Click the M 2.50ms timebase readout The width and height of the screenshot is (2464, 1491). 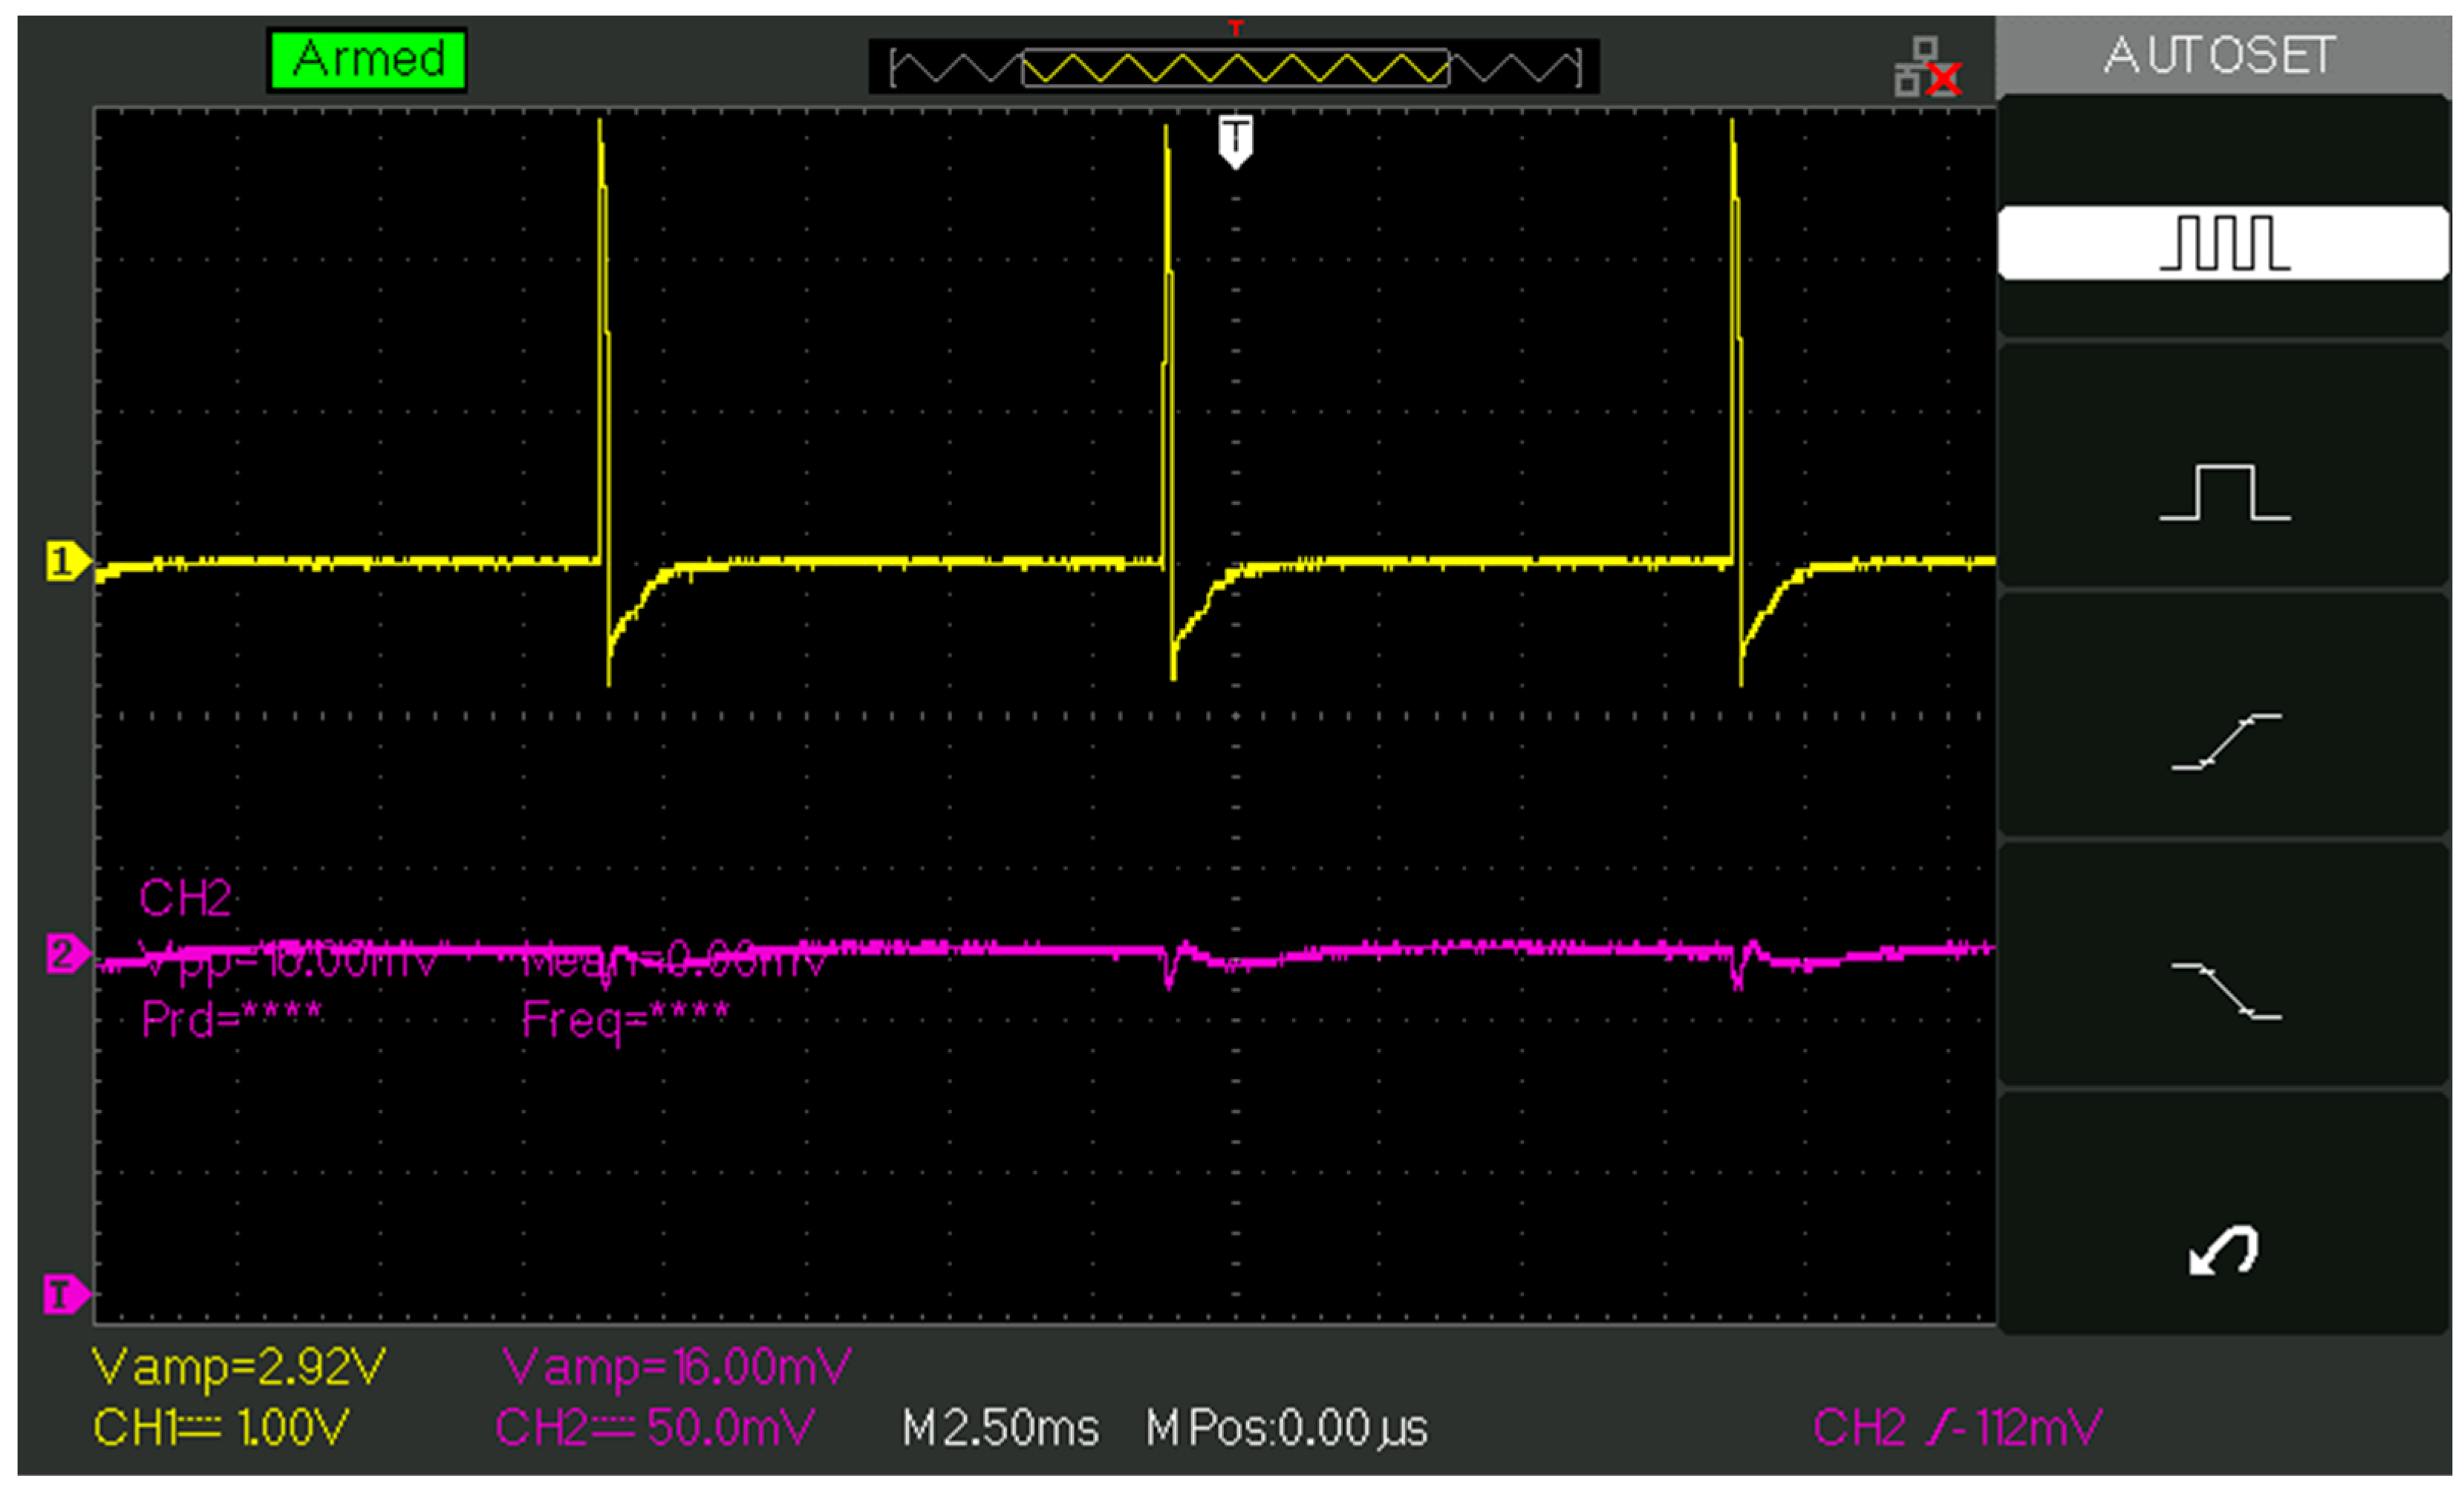point(1000,1428)
